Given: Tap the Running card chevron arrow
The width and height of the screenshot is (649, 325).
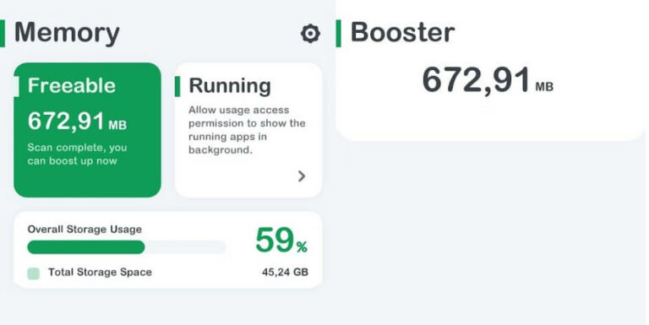Looking at the screenshot, I should tap(302, 176).
